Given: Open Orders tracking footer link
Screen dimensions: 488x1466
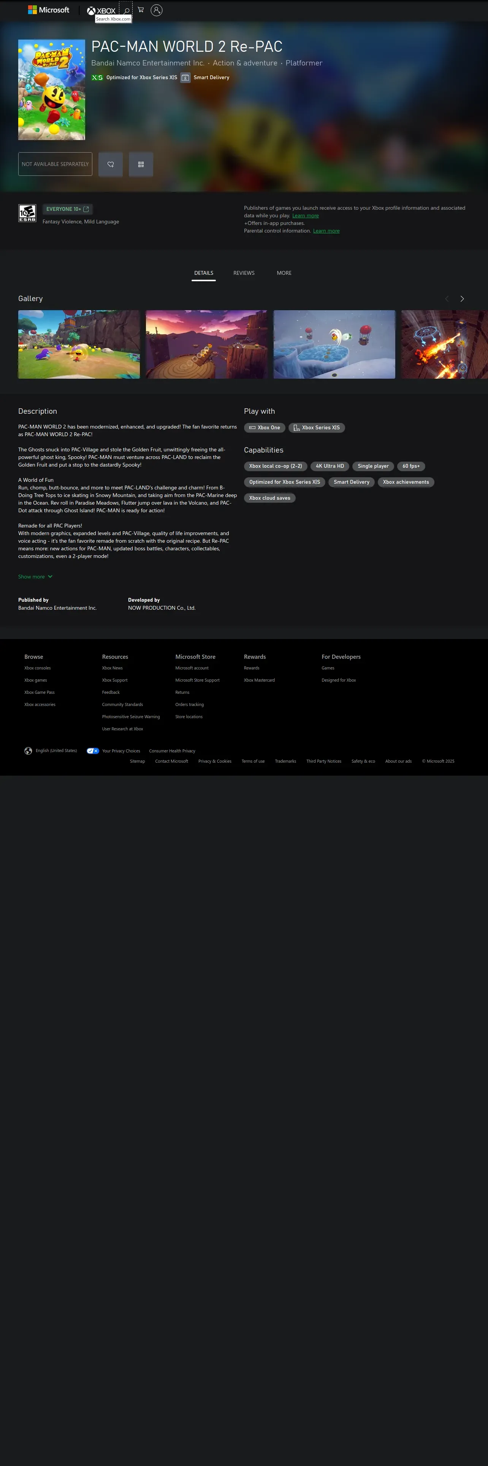Looking at the screenshot, I should (x=190, y=704).
